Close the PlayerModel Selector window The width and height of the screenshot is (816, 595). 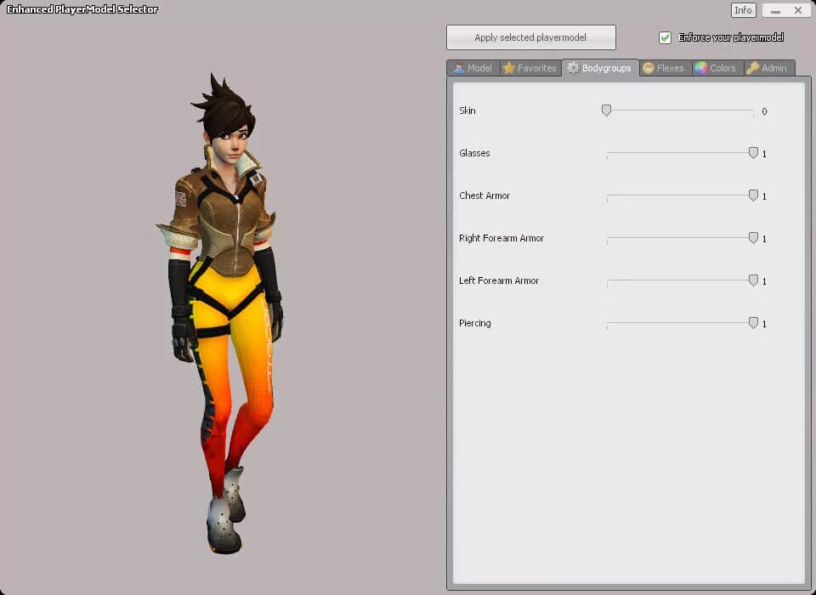[x=798, y=10]
